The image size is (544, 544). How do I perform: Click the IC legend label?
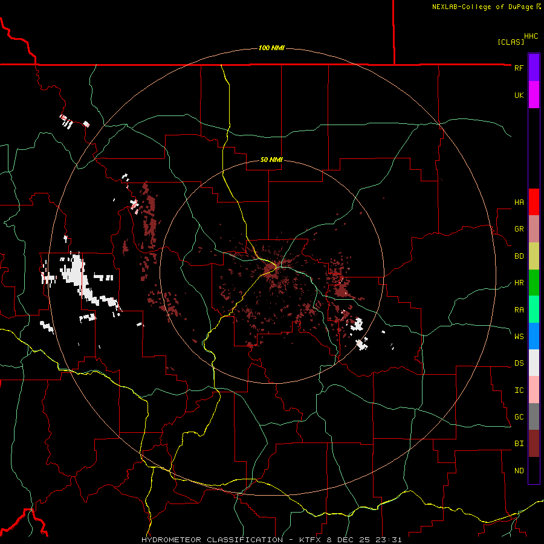(x=519, y=390)
